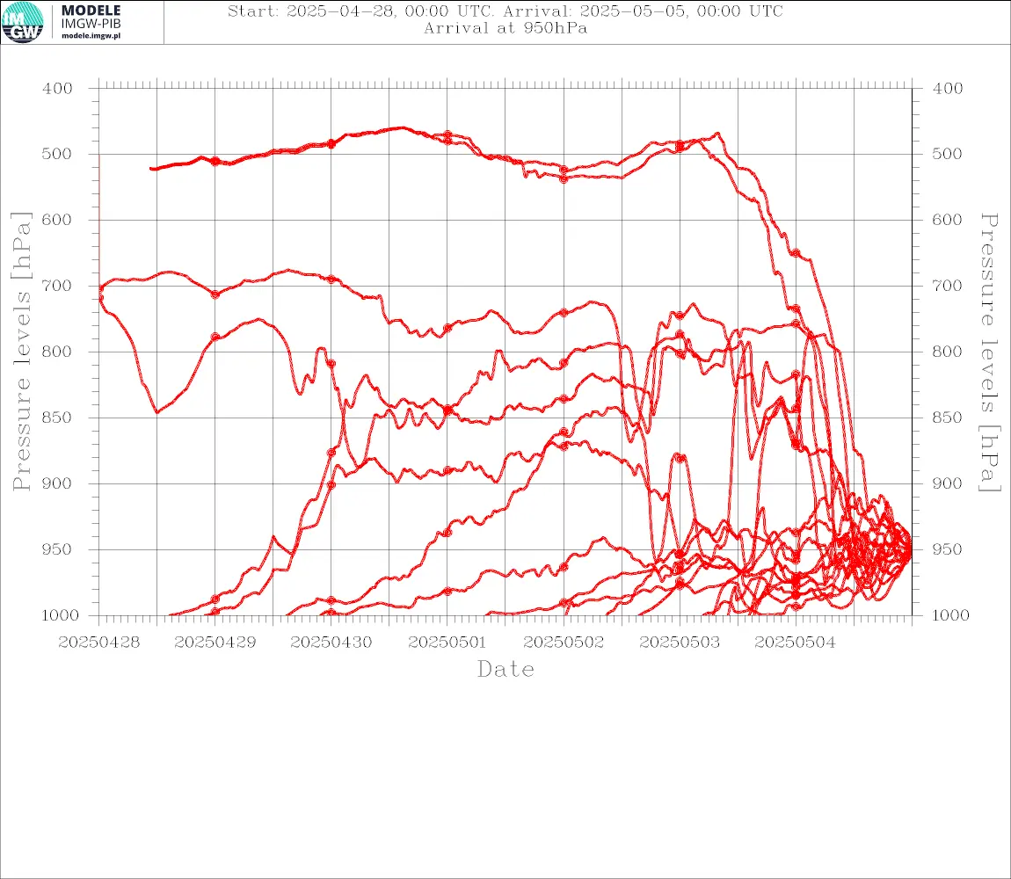Screen dimensions: 1011x879
Task: Click the 20250502 date axis label
Action: coord(564,643)
